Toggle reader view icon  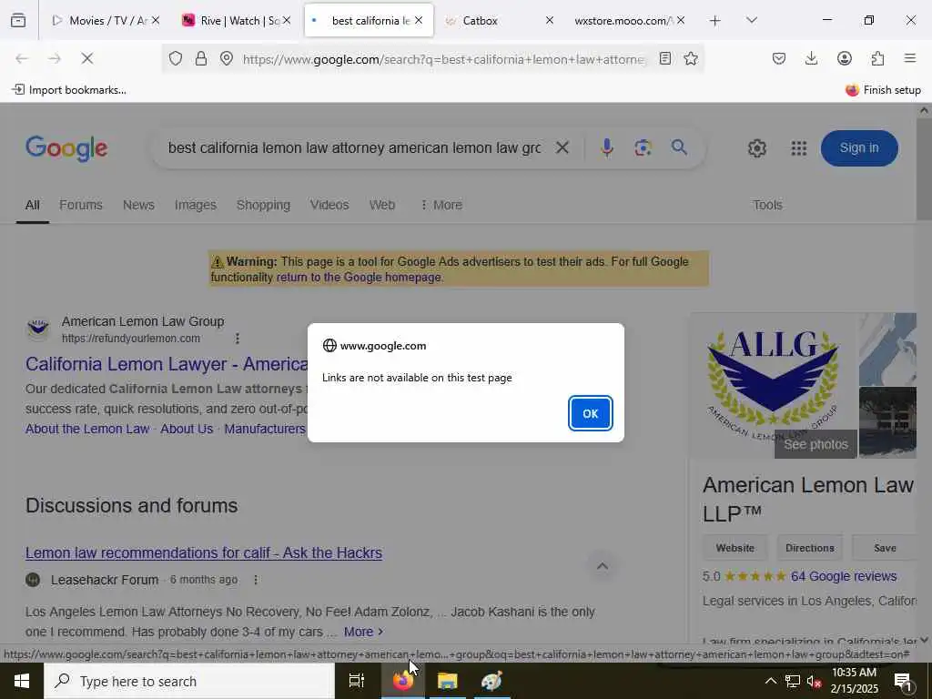(665, 58)
